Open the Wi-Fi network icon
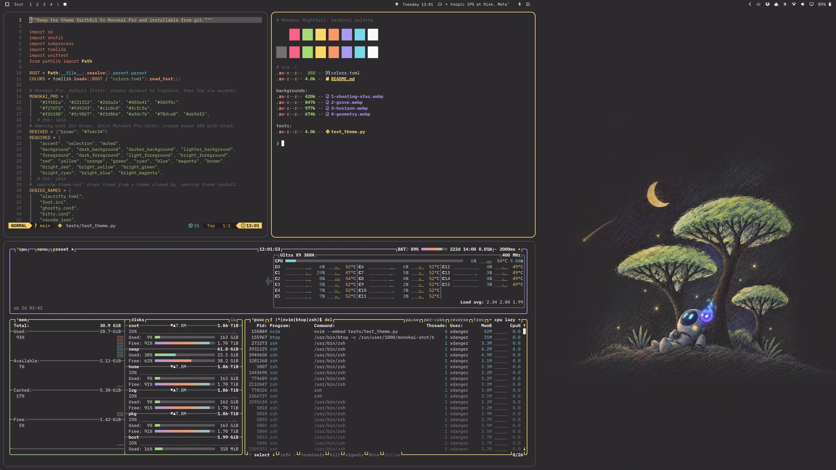 [x=794, y=4]
